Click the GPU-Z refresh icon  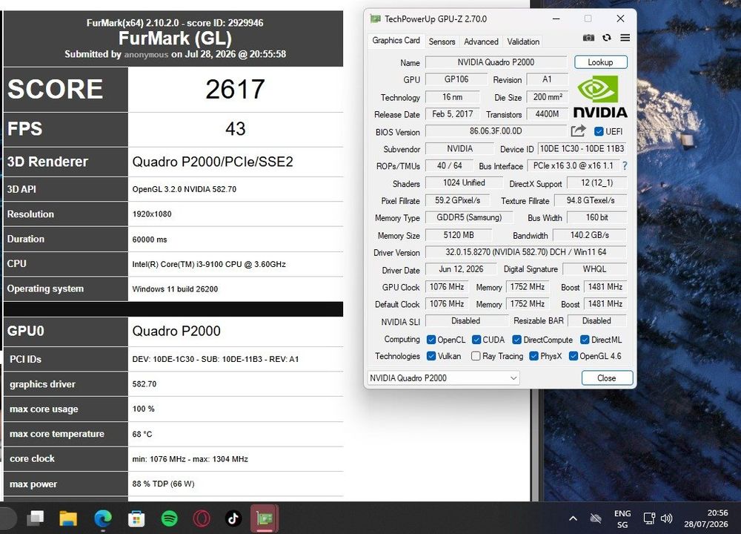click(x=607, y=38)
